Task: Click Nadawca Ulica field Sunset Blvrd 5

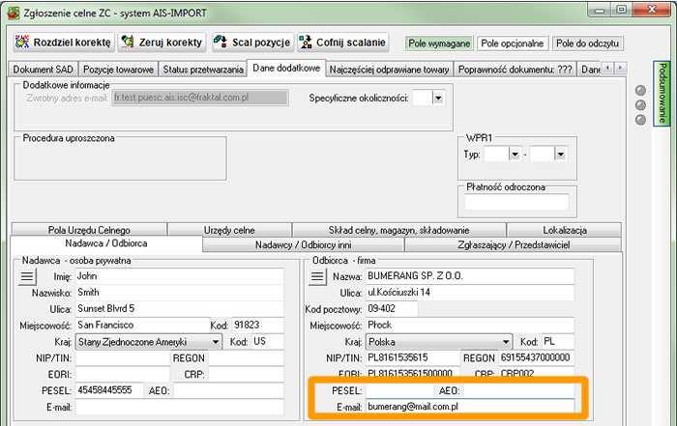Action: [x=180, y=309]
